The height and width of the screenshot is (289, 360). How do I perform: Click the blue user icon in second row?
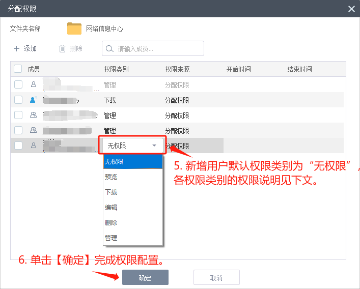click(x=34, y=100)
